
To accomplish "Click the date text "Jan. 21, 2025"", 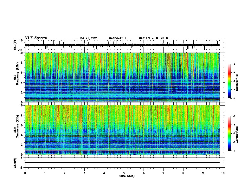I will tap(88, 38).
